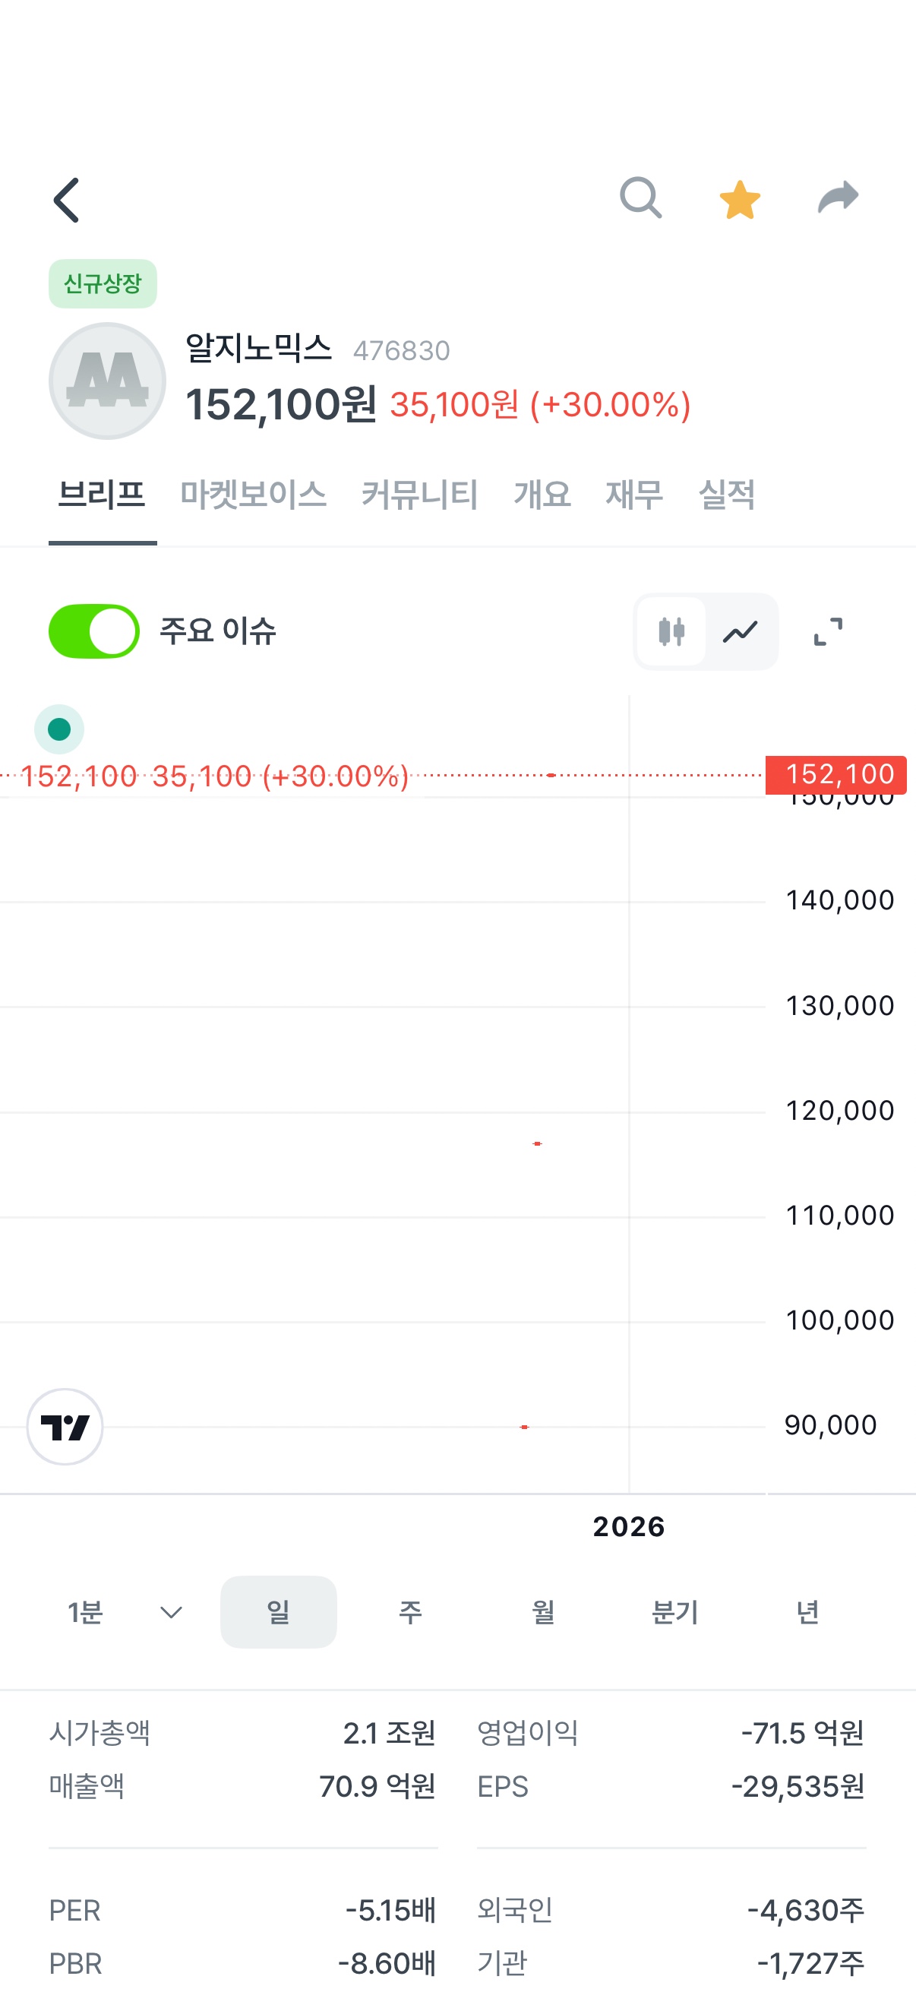916x1992 pixels.
Task: Turn off the 주요 이슈 toggle
Action: coord(94,631)
